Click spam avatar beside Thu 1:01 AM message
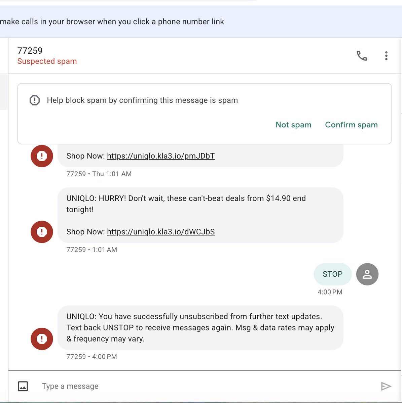 pyautogui.click(x=42, y=156)
